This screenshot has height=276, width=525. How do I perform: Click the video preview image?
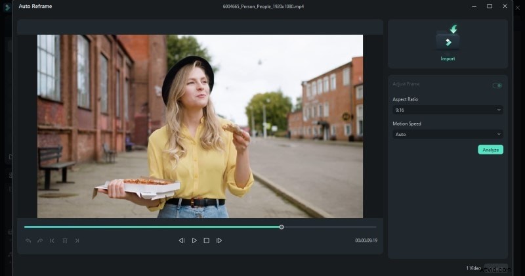click(x=199, y=126)
